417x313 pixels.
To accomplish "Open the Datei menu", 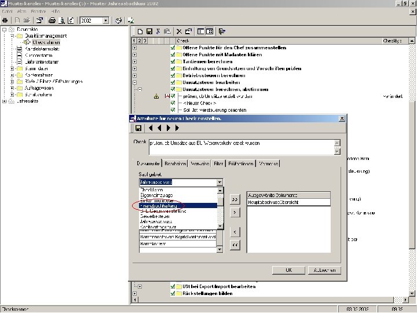I will [x=7, y=11].
